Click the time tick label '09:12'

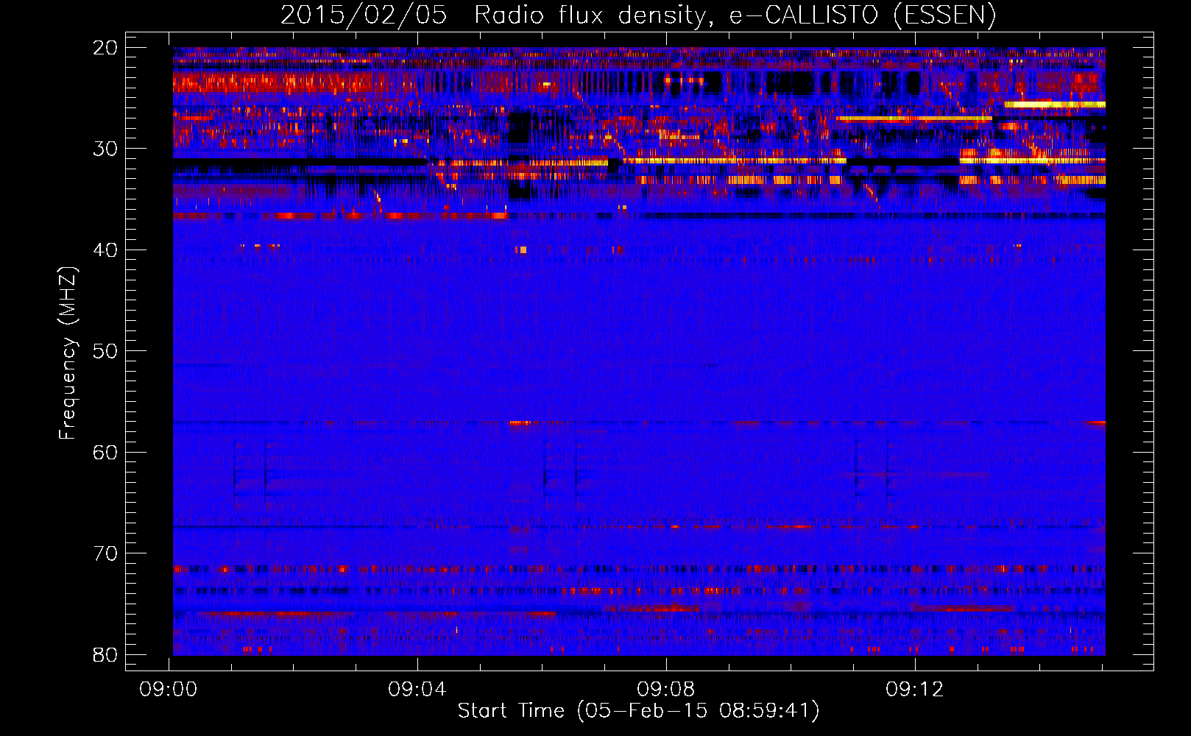(x=915, y=690)
